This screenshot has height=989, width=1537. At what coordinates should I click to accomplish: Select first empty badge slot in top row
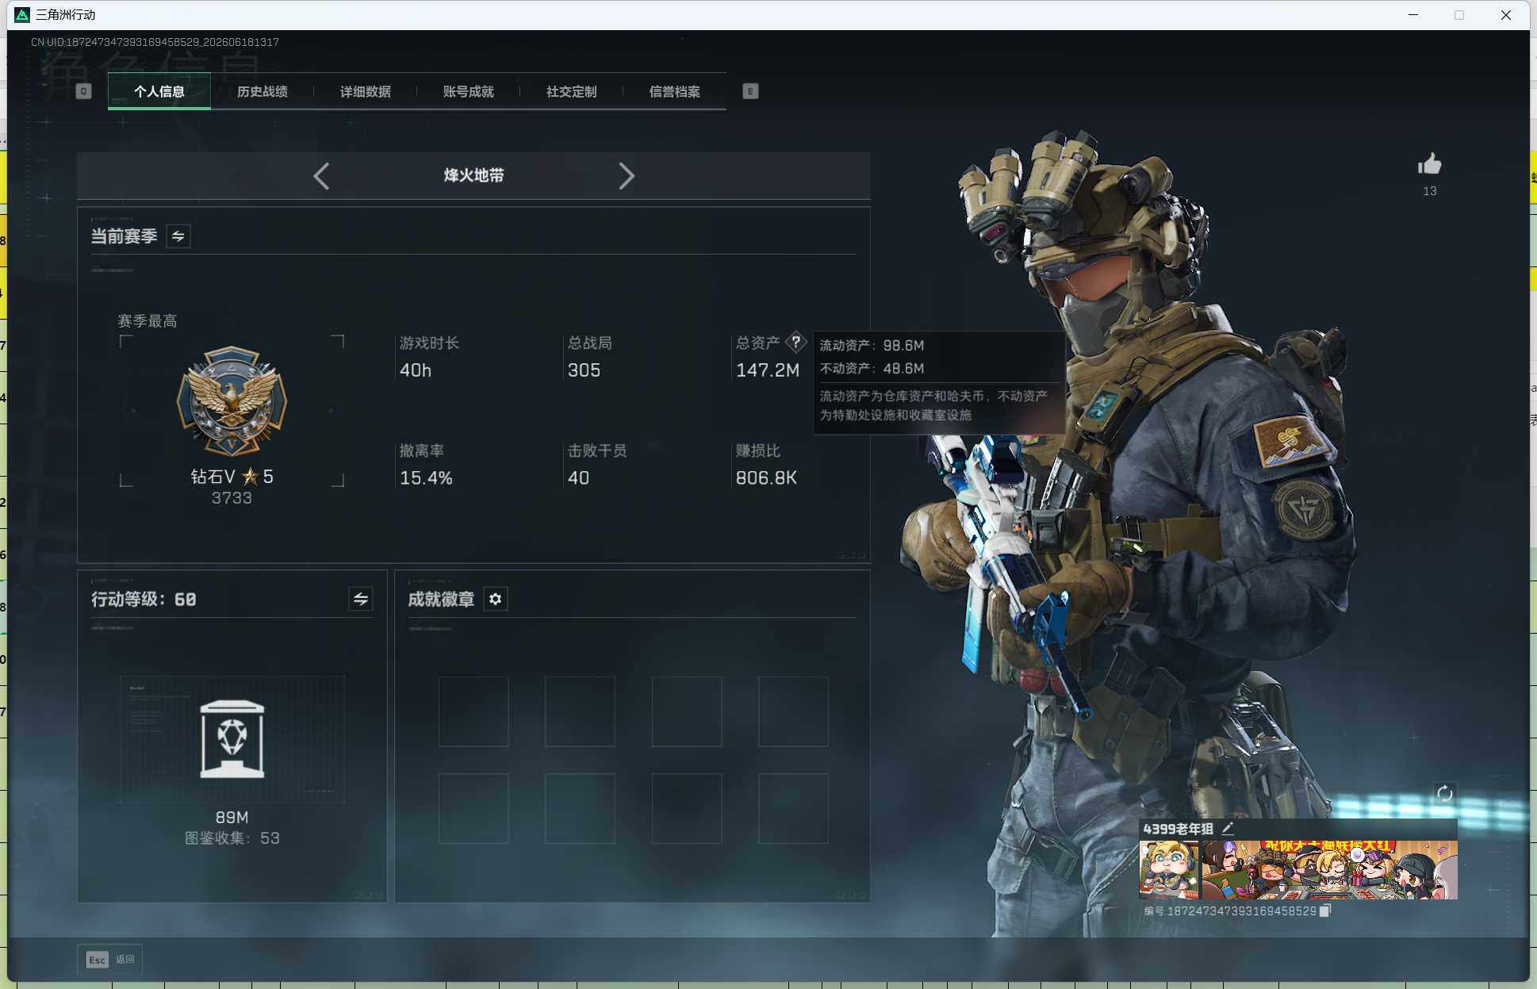pos(473,711)
